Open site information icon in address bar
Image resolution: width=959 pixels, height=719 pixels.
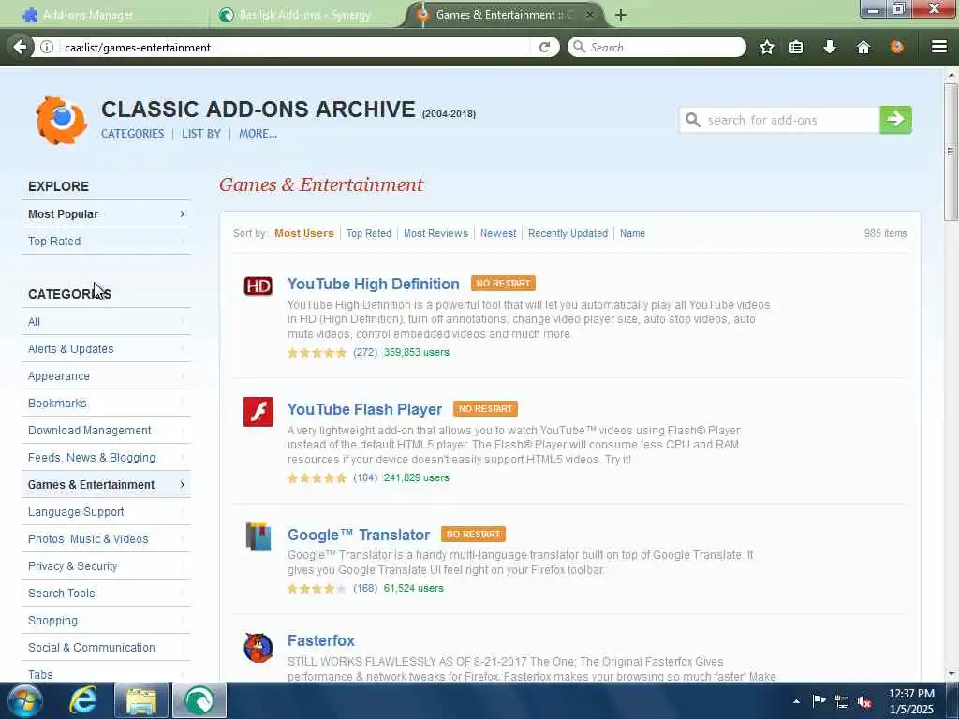coord(47,47)
